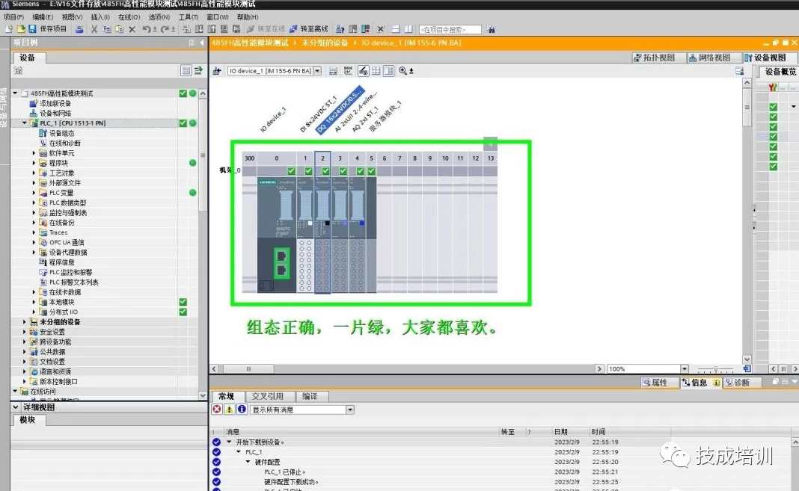Click the go to network view icon left of device dropdown
The height and width of the screenshot is (491, 799).
coord(217,71)
